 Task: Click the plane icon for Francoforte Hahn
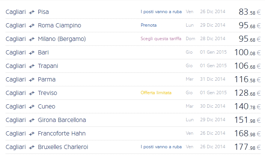click(32, 134)
